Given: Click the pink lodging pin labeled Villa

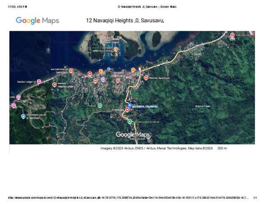Looking at the screenshot, I should pyautogui.click(x=18, y=97).
